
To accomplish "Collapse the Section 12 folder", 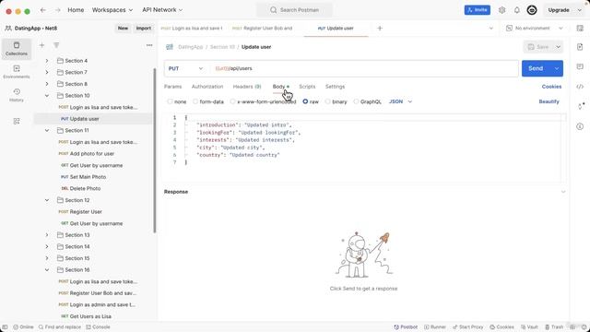I will click(47, 200).
